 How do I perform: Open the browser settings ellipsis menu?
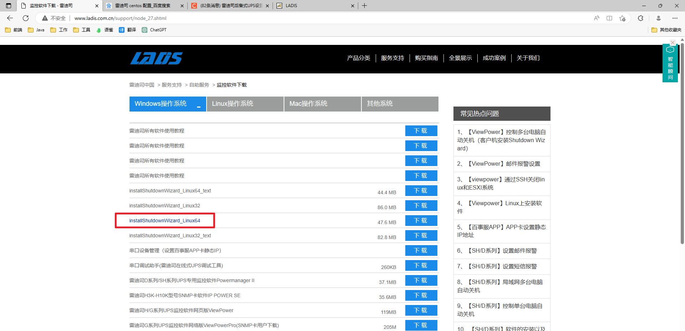(x=675, y=18)
